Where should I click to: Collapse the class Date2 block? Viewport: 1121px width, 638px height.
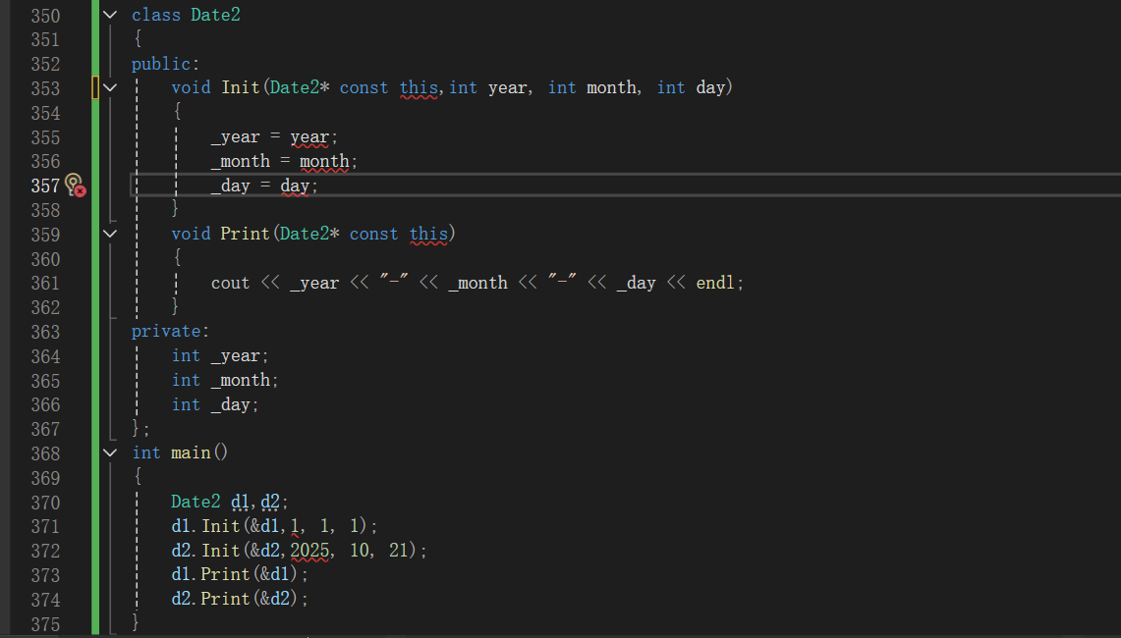click(110, 15)
